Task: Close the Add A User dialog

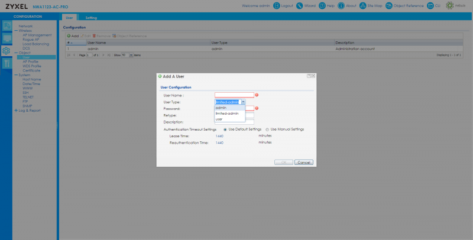Action: pos(313,76)
